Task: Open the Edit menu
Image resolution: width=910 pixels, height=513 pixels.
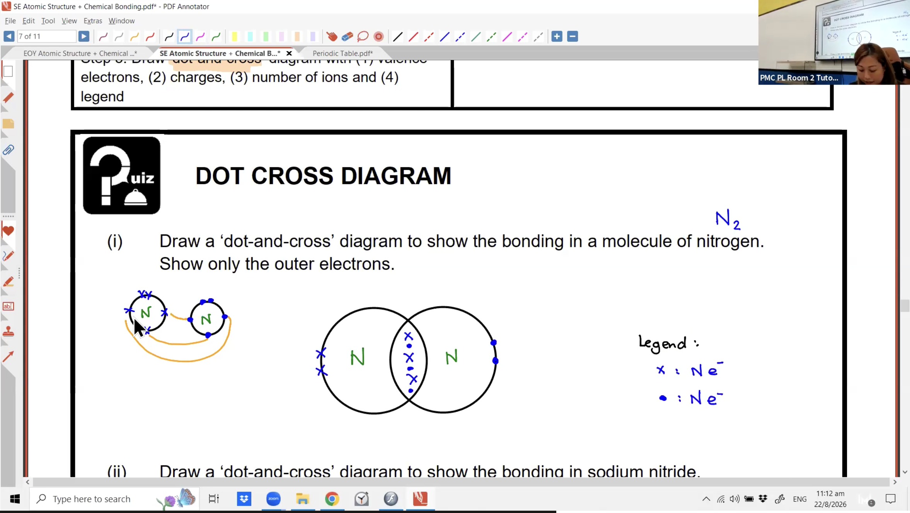Action: point(28,21)
